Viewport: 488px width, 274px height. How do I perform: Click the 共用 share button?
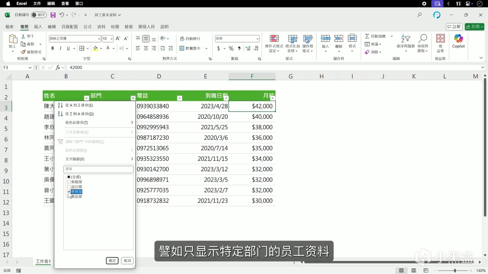(x=475, y=27)
